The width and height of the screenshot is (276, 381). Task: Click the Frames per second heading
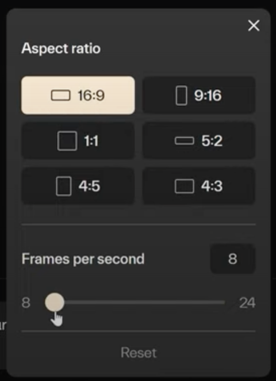coord(83,259)
